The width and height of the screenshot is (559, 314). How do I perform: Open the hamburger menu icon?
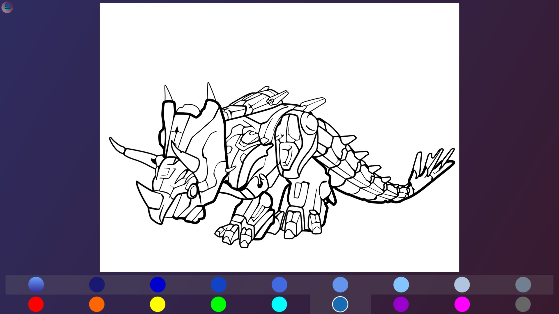7,7
